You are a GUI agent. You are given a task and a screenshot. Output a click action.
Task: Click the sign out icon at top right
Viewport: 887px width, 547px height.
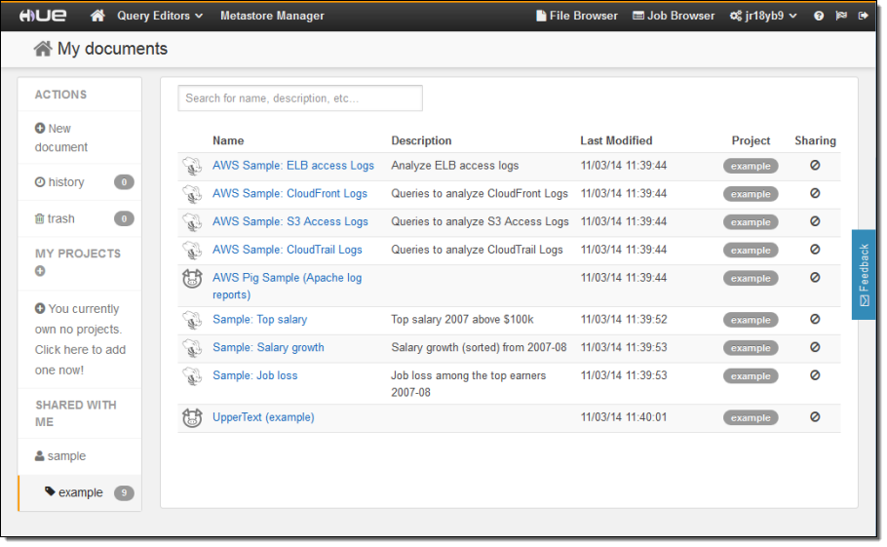tap(863, 16)
